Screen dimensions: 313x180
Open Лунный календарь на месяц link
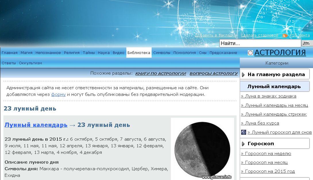[275, 105]
